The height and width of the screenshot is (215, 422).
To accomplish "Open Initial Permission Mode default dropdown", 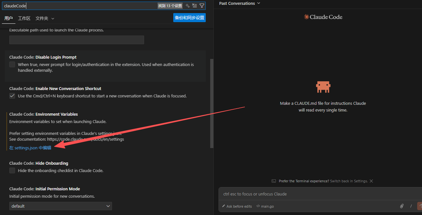I will tap(61, 206).
